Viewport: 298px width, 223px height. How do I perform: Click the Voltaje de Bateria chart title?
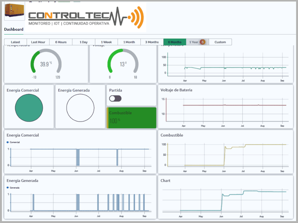pyautogui.click(x=177, y=90)
